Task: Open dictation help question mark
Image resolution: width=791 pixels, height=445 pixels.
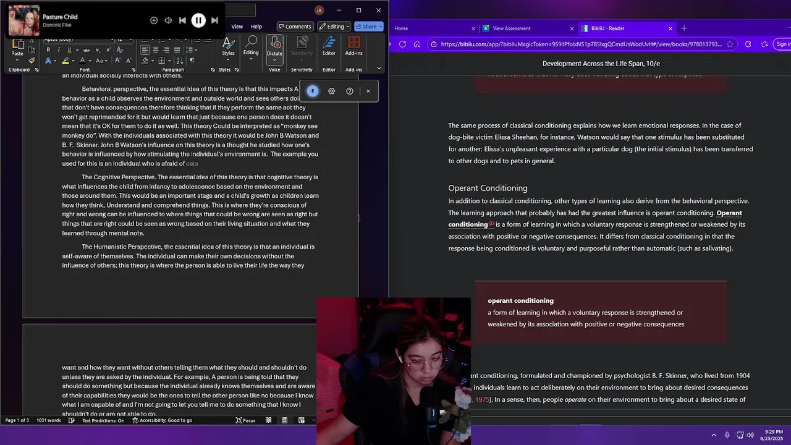Action: (x=350, y=91)
